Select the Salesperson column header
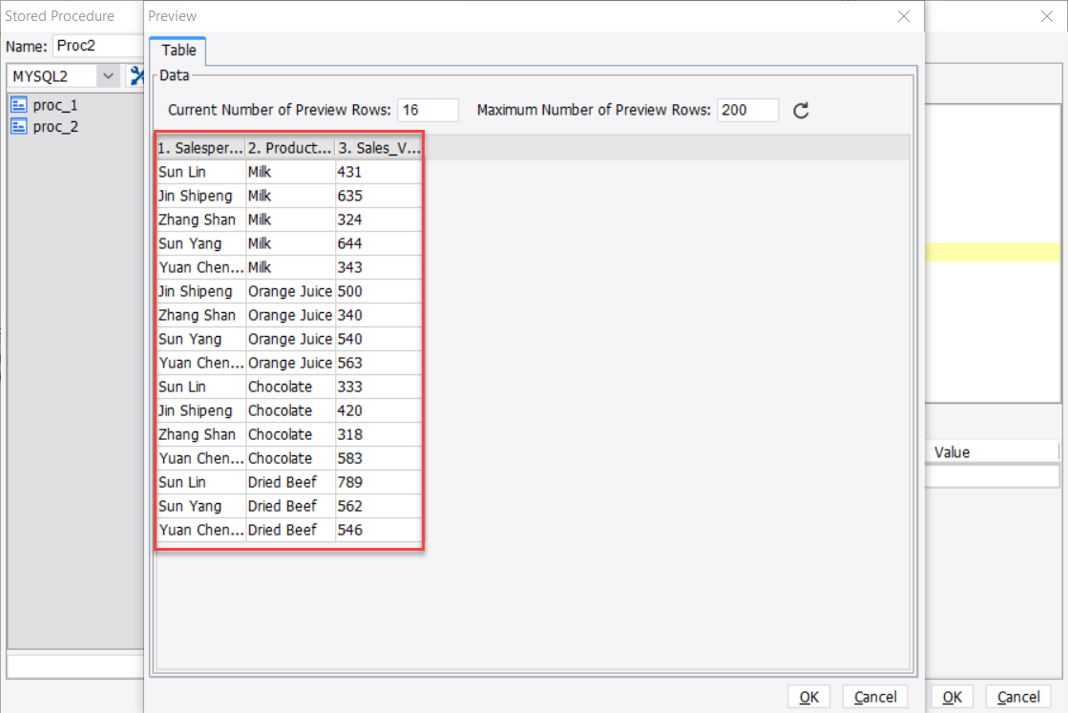Screen dimensions: 1068x713 199,147
